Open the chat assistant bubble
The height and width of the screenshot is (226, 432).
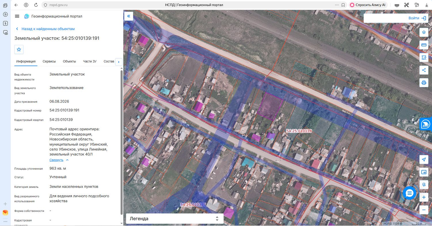pos(409,193)
